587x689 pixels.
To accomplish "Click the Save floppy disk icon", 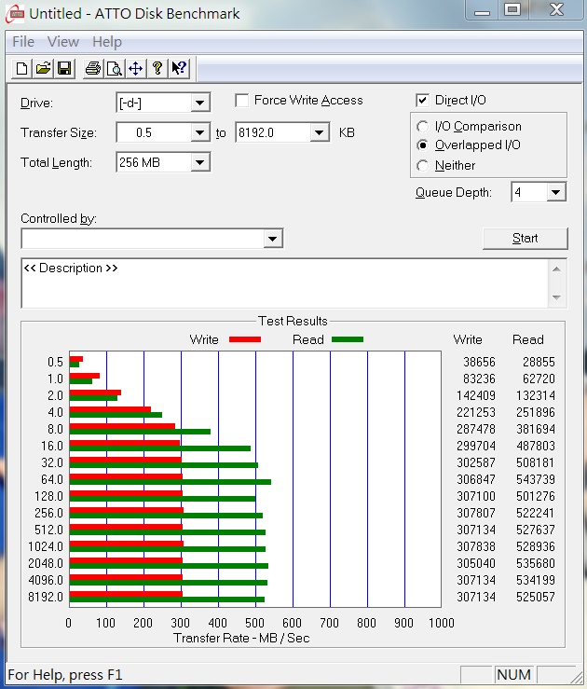I will click(x=64, y=69).
